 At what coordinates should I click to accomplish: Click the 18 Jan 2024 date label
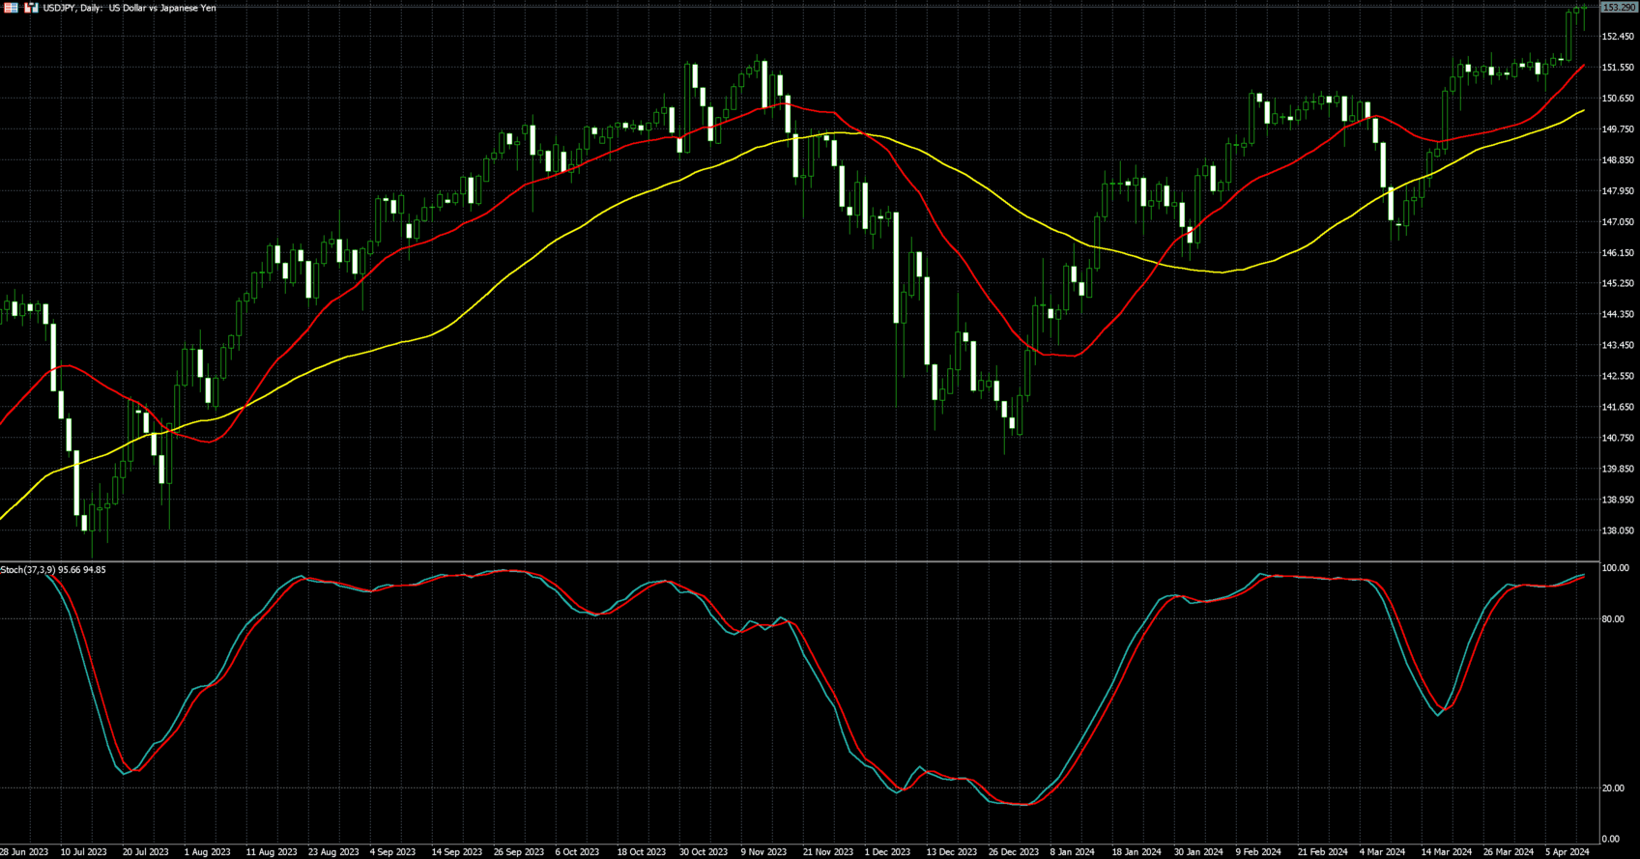[x=1136, y=852]
